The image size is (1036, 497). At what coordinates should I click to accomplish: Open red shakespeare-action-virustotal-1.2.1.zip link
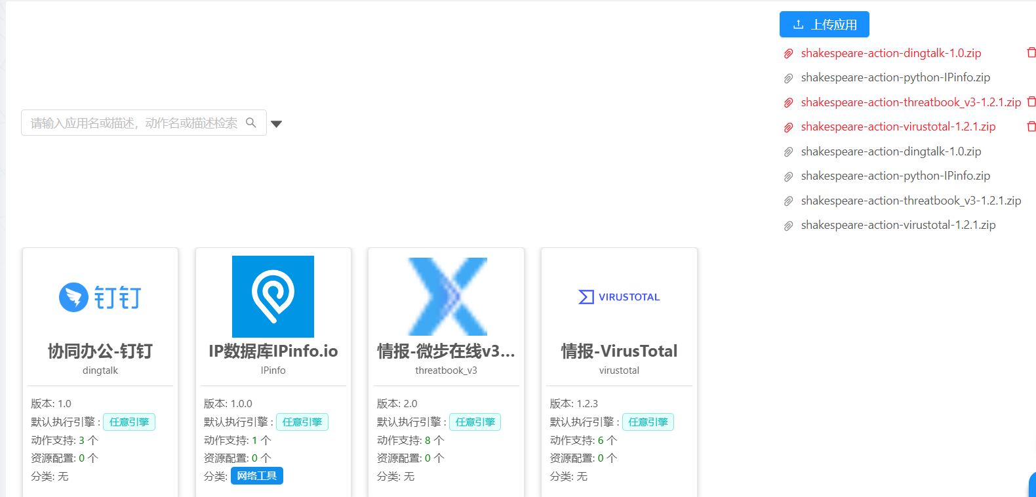[898, 127]
